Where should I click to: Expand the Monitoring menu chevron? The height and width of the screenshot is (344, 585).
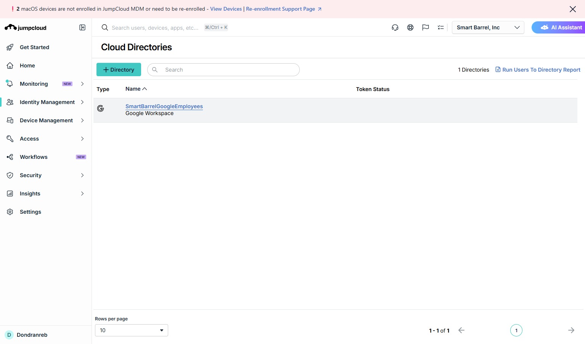tap(82, 84)
